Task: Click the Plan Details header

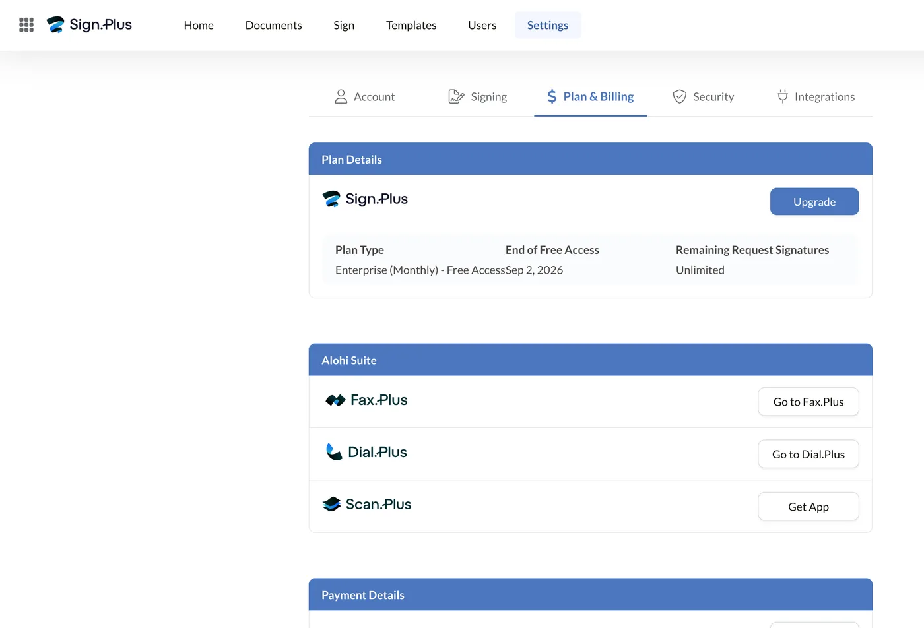Action: coord(591,159)
